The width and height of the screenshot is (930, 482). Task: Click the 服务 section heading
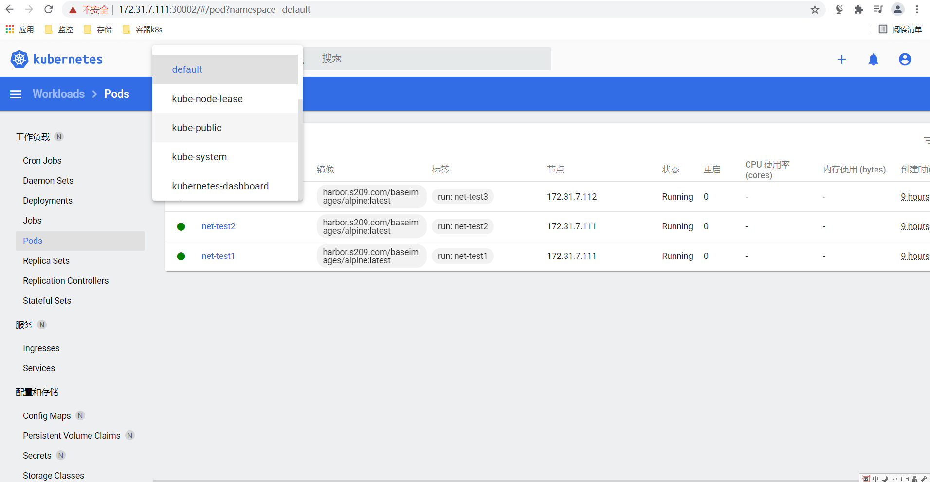[x=24, y=325]
